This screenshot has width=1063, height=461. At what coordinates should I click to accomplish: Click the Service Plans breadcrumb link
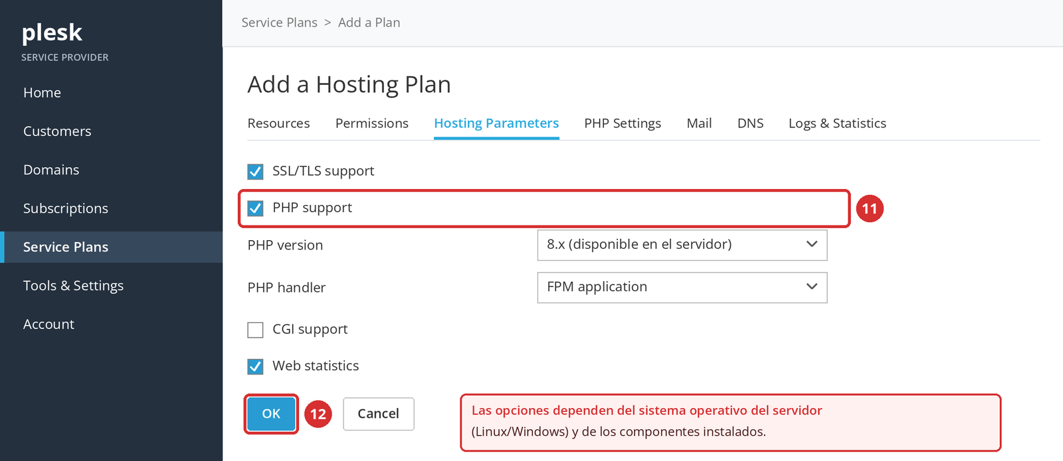click(x=279, y=23)
